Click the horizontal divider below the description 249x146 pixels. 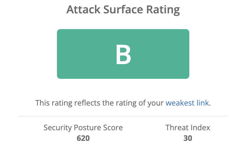coord(123,117)
